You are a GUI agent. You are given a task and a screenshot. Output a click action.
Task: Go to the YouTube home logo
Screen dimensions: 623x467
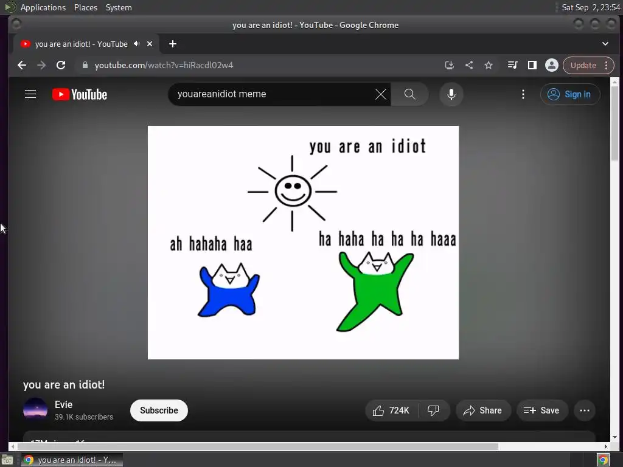(x=80, y=94)
